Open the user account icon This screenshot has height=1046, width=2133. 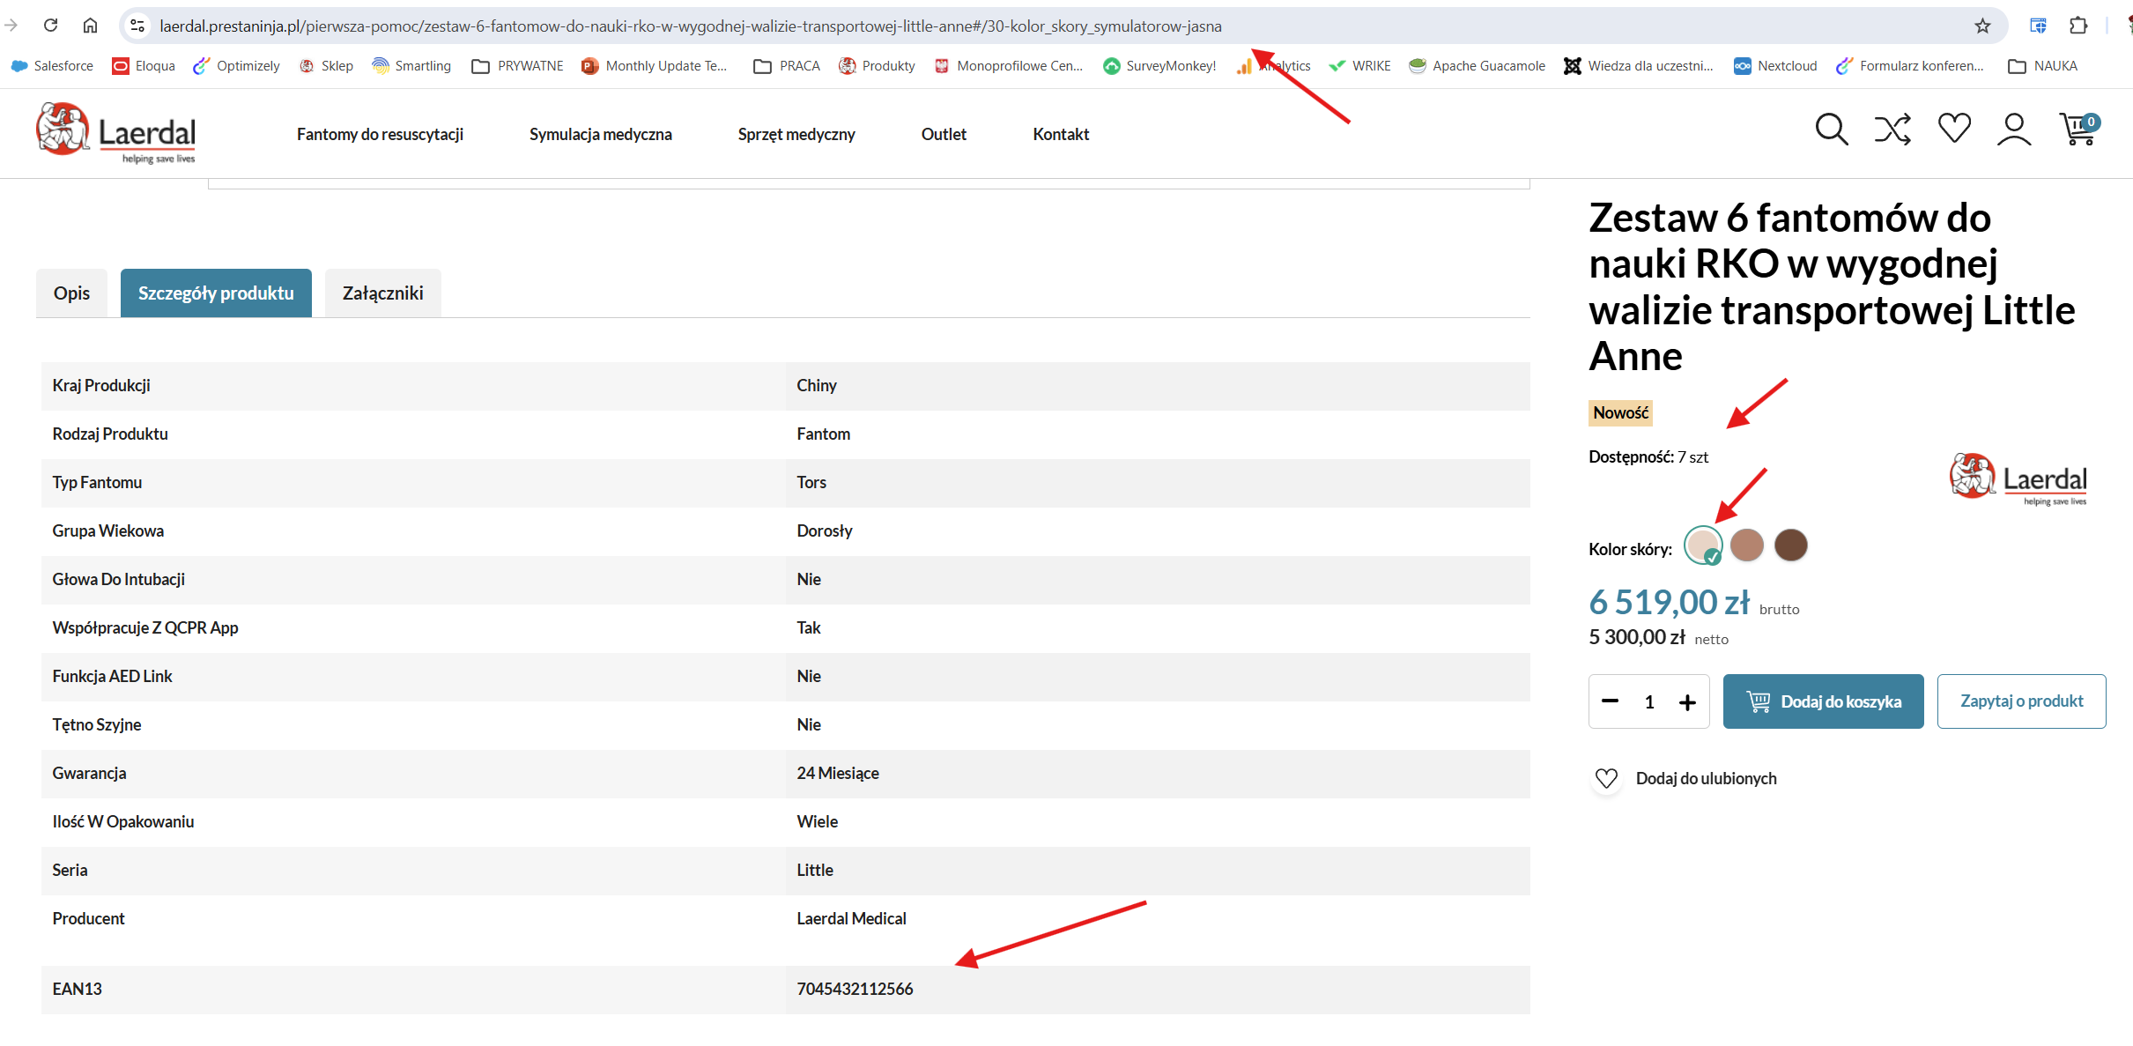[2014, 130]
